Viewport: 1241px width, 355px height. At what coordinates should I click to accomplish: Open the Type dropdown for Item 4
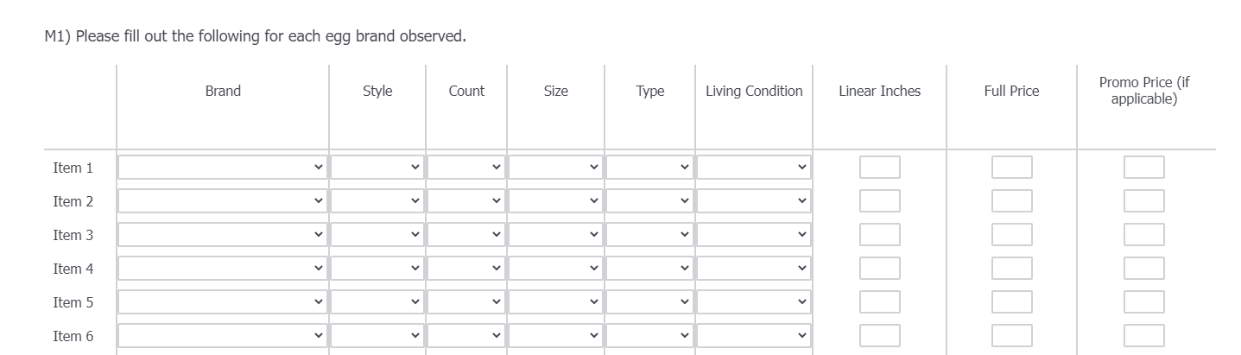click(x=649, y=269)
